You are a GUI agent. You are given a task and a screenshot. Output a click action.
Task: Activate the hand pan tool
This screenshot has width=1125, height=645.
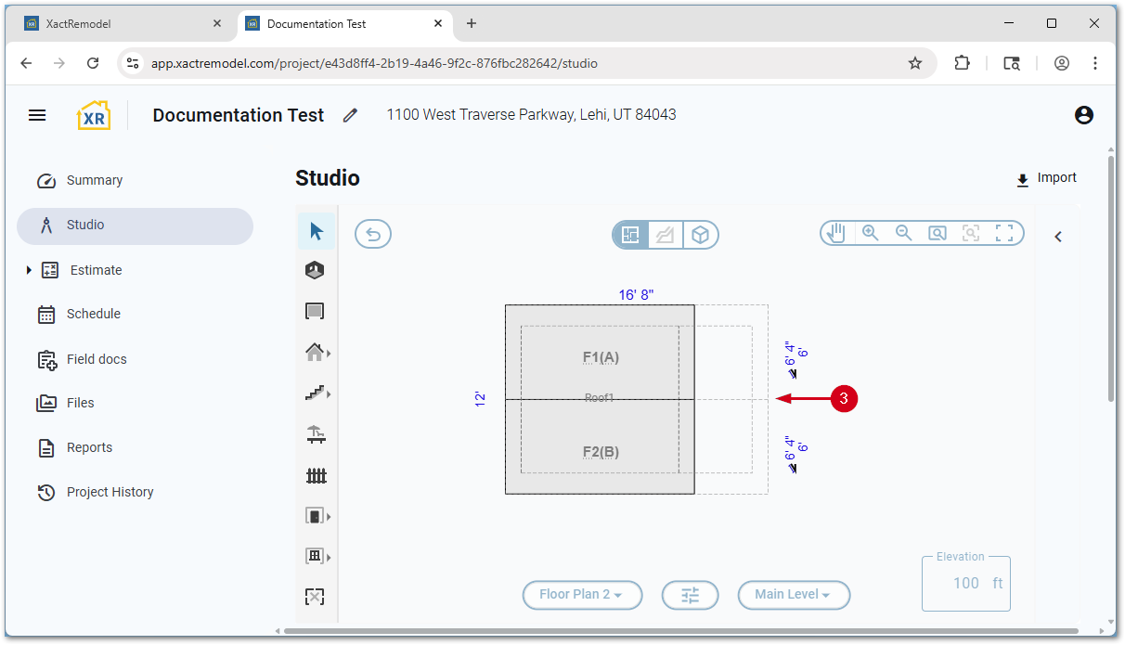[837, 234]
